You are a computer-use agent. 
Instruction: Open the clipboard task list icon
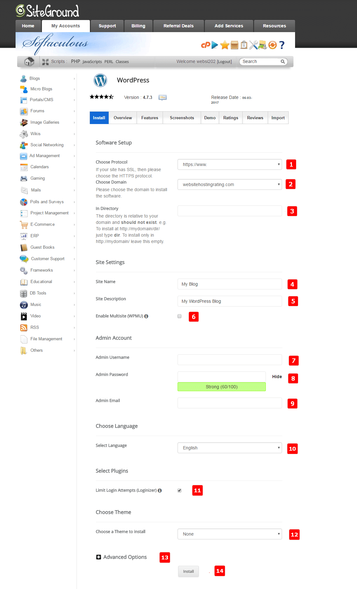[x=244, y=45]
